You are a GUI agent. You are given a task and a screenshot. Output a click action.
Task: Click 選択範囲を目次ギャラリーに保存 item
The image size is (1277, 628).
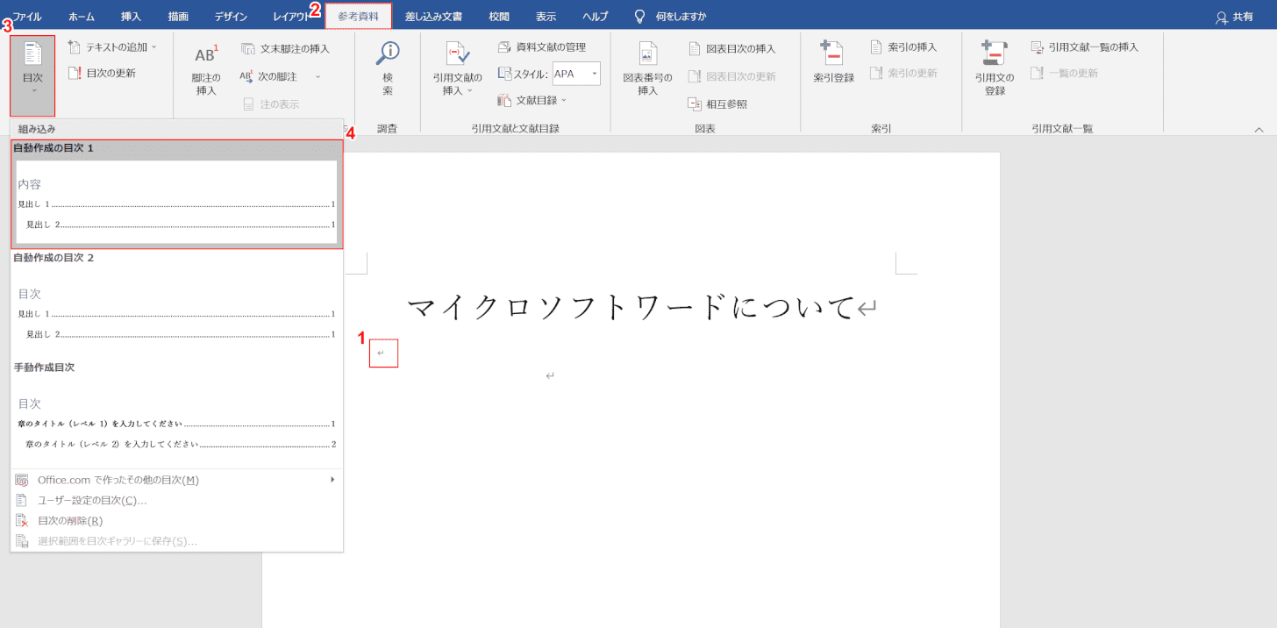(177, 540)
